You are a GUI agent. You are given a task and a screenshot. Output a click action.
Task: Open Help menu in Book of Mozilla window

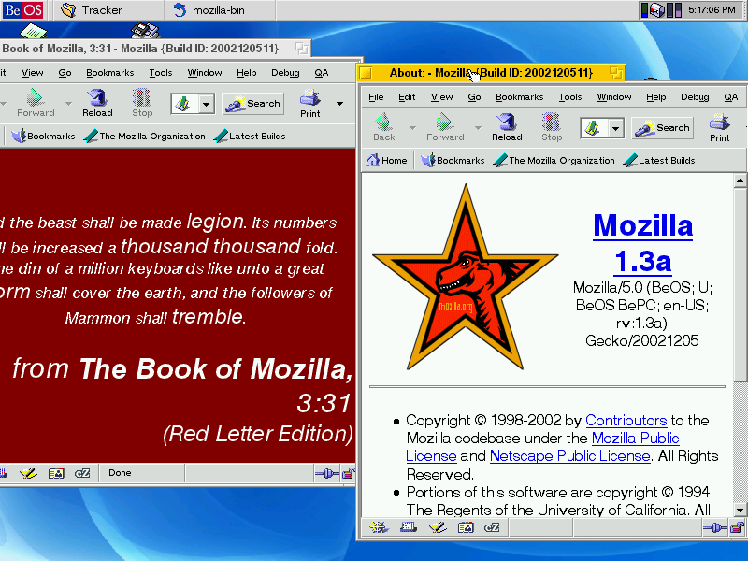(246, 73)
